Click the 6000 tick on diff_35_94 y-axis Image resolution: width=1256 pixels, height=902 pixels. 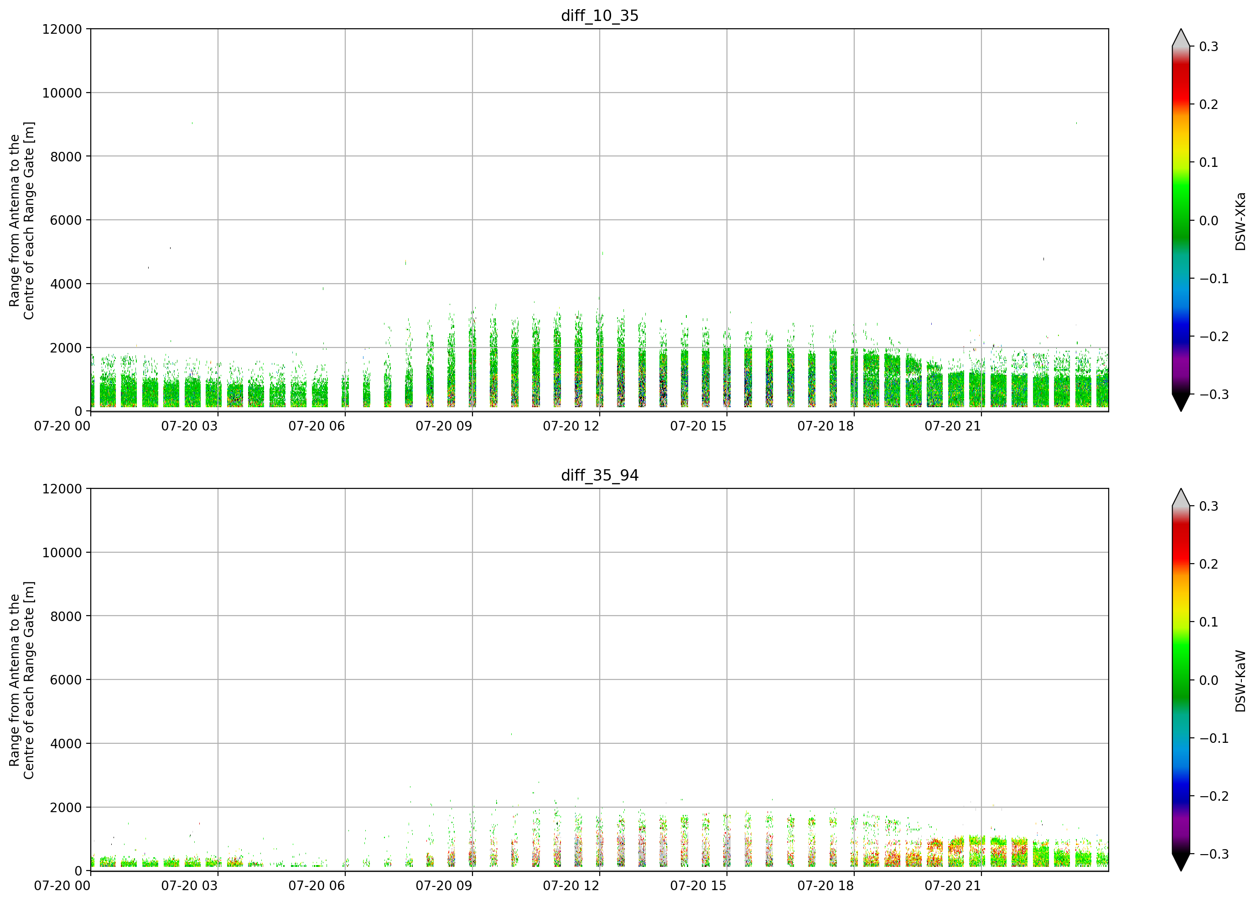[66, 680]
